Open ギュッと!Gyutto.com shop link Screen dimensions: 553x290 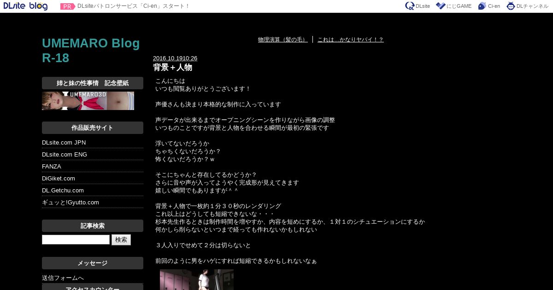point(71,203)
